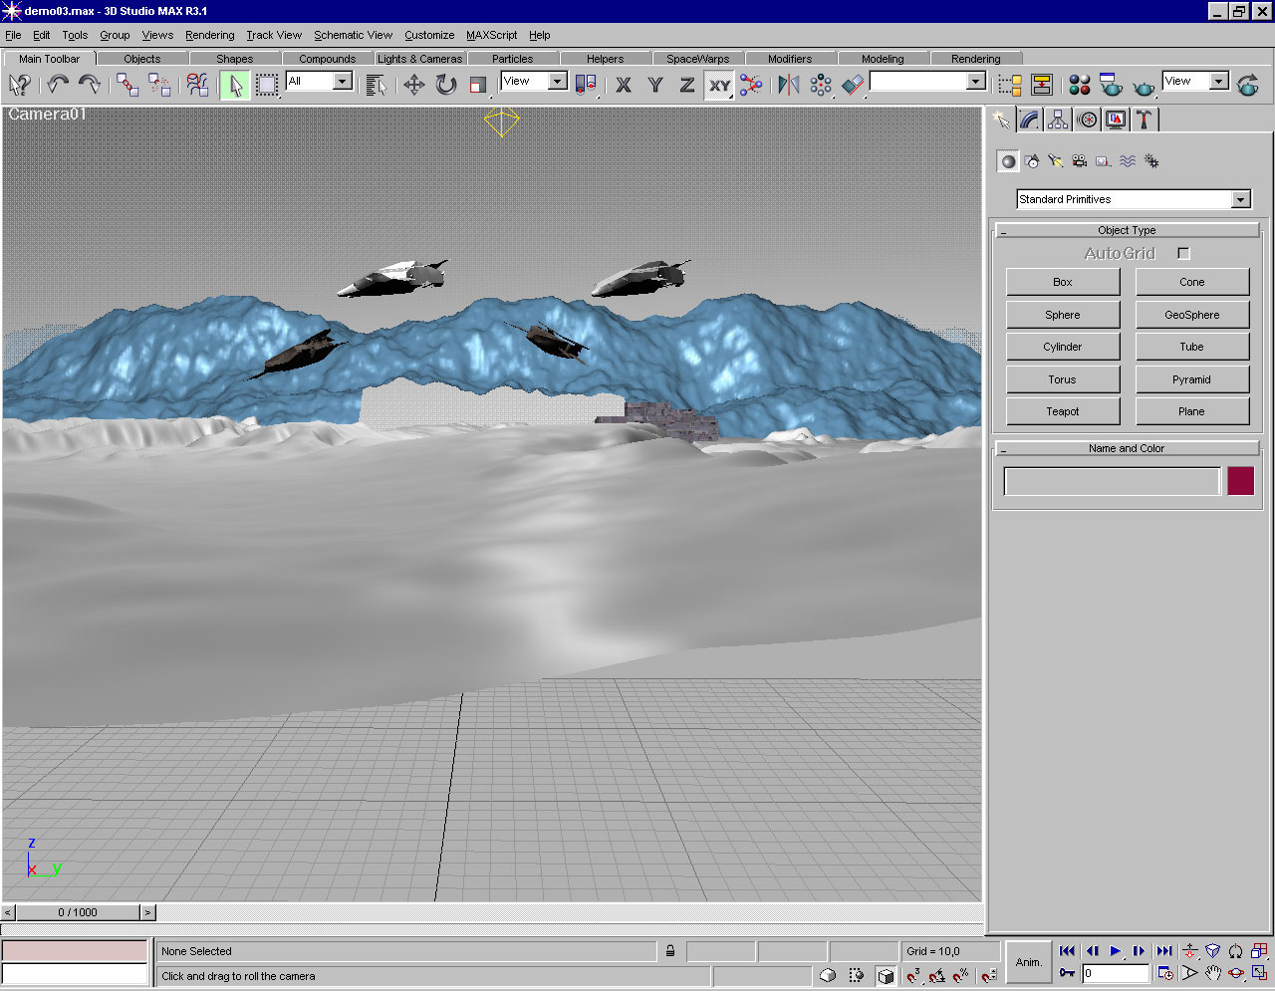Click the Teapot primitive button
The width and height of the screenshot is (1275, 991).
[x=1062, y=411]
